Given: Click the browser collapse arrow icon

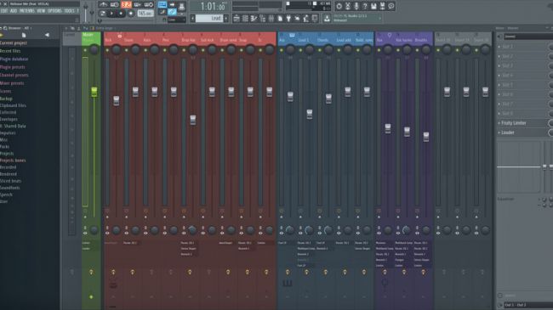Looking at the screenshot, I should [47, 35].
